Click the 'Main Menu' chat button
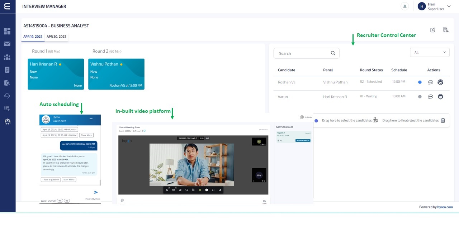Image resolution: width=459 pixels, height=232 pixels. tap(69, 180)
